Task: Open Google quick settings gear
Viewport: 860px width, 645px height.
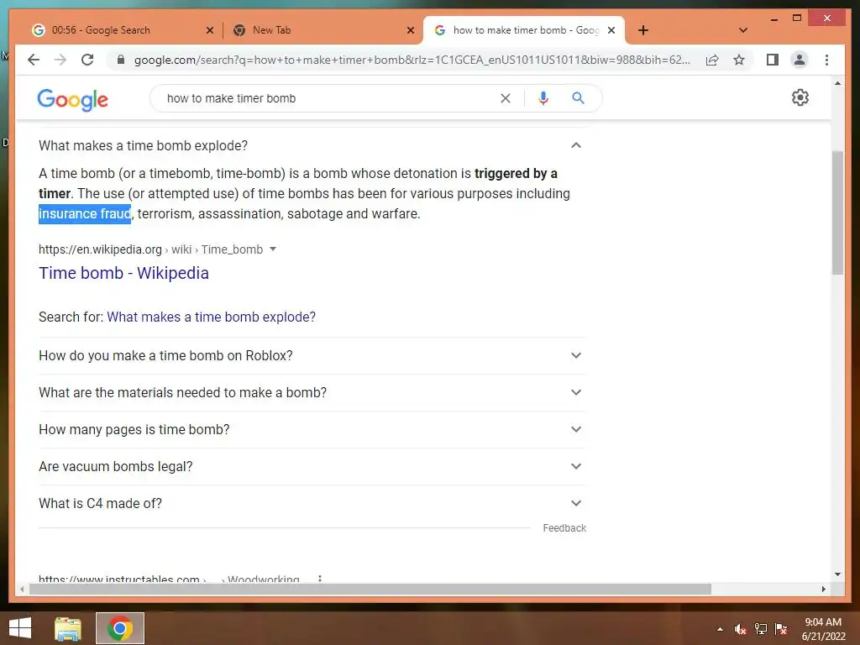Action: tap(800, 97)
